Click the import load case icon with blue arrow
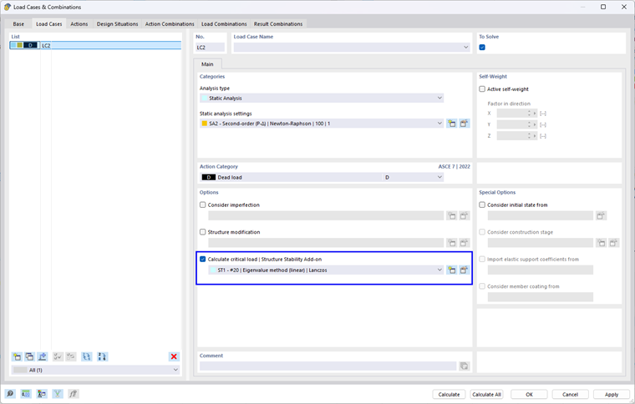The width and height of the screenshot is (635, 404). tap(42, 356)
